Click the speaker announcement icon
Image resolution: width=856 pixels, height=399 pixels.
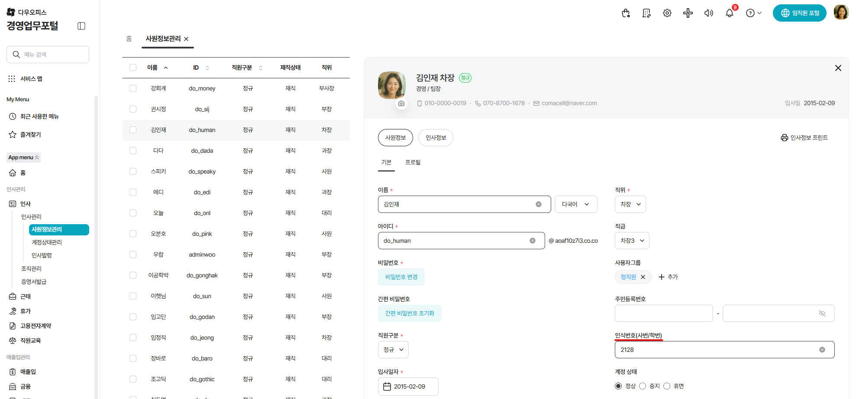tap(709, 13)
